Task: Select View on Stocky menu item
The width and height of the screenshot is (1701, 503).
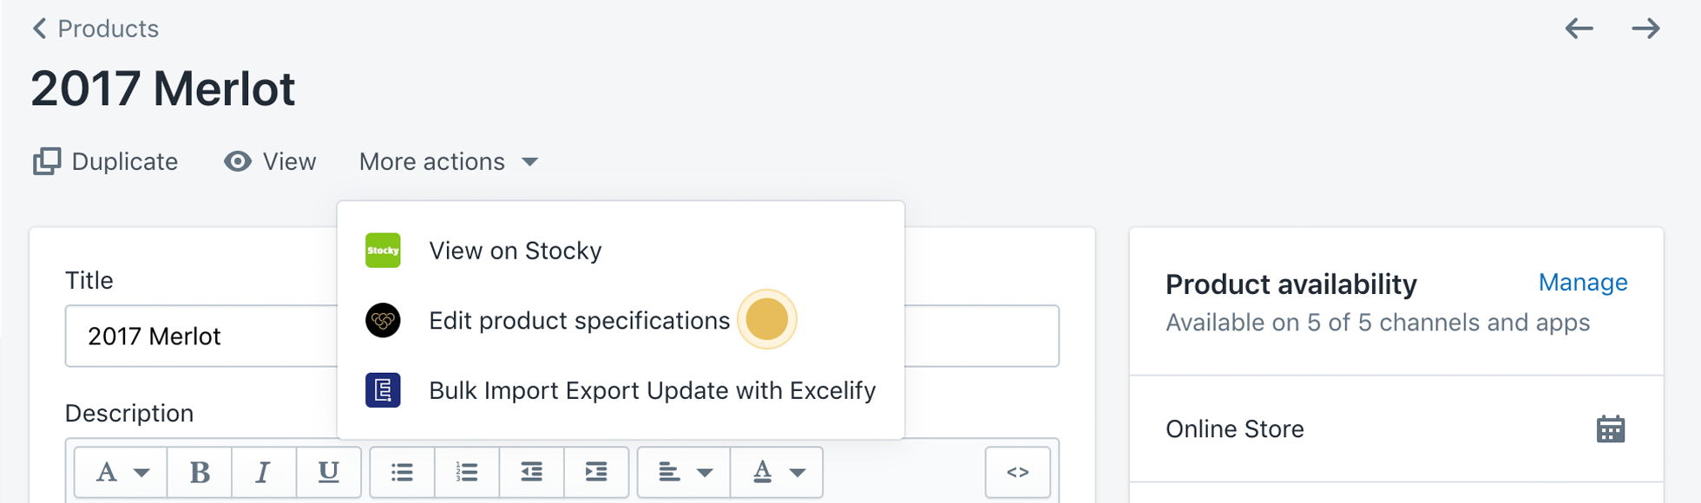Action: coord(515,251)
